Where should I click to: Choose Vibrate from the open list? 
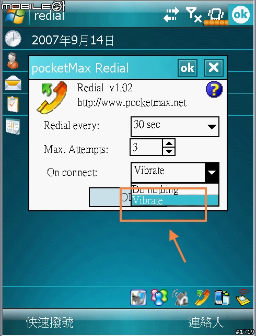[175, 200]
